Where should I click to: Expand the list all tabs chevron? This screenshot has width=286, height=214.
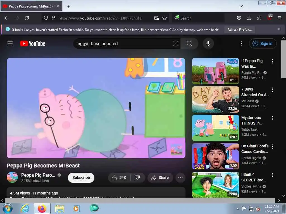241,6
